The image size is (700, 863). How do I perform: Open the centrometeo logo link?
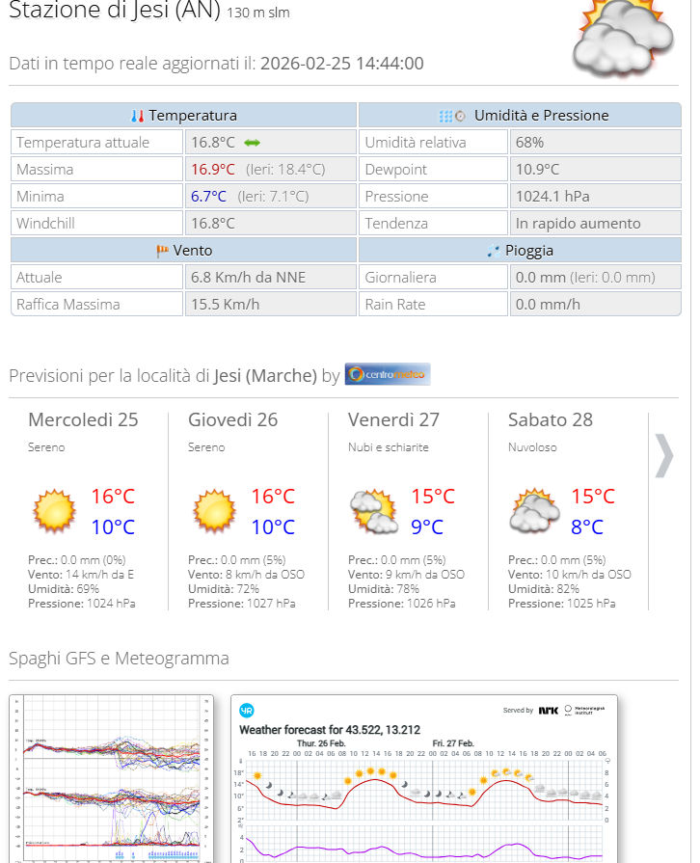tap(388, 375)
